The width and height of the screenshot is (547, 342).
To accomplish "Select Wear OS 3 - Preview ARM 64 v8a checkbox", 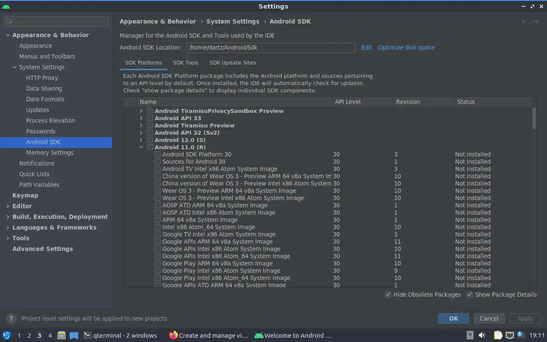I will pos(158,191).
